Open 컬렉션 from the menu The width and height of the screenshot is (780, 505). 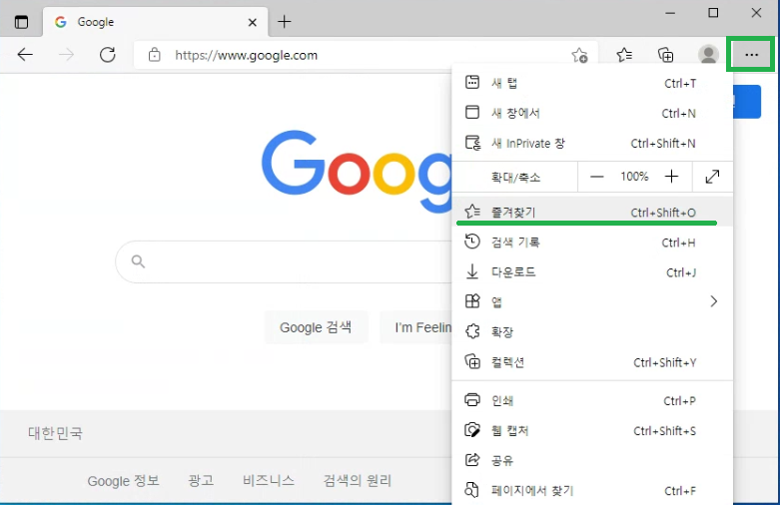pos(592,362)
